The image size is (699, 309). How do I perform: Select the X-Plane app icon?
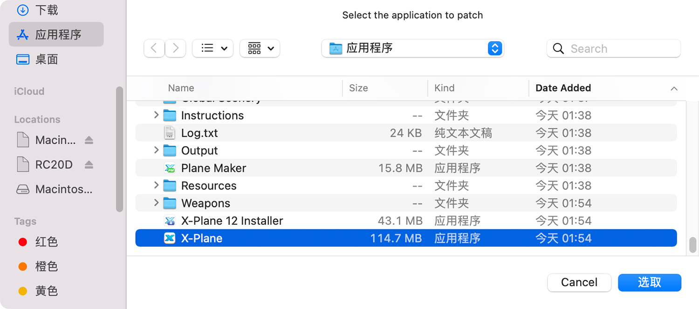(170, 238)
